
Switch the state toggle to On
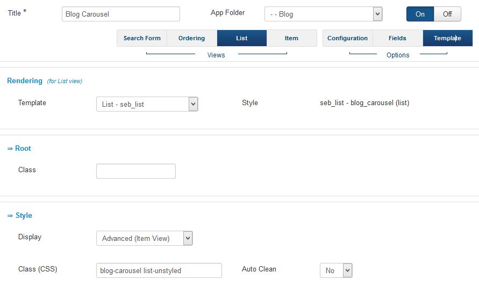click(x=420, y=14)
